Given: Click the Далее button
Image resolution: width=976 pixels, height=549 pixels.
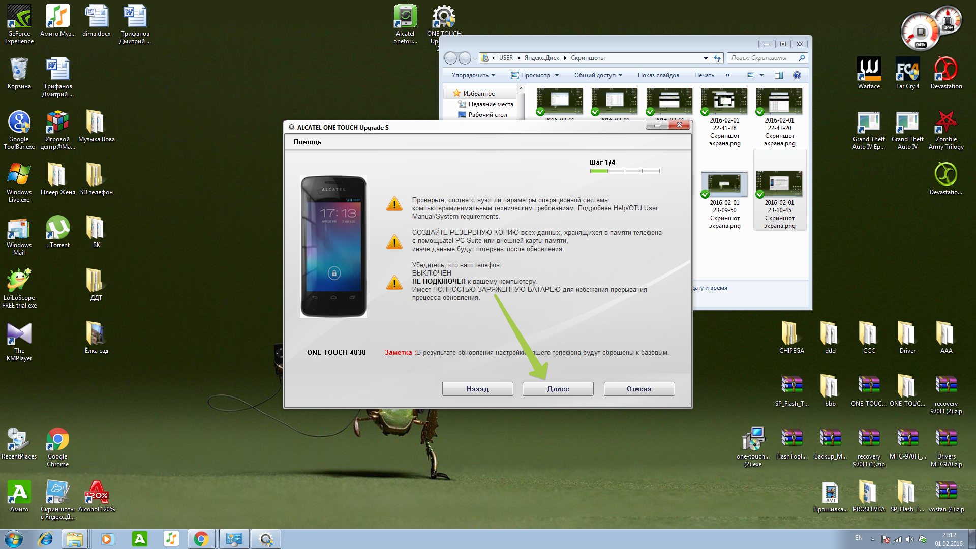Looking at the screenshot, I should pos(558,389).
